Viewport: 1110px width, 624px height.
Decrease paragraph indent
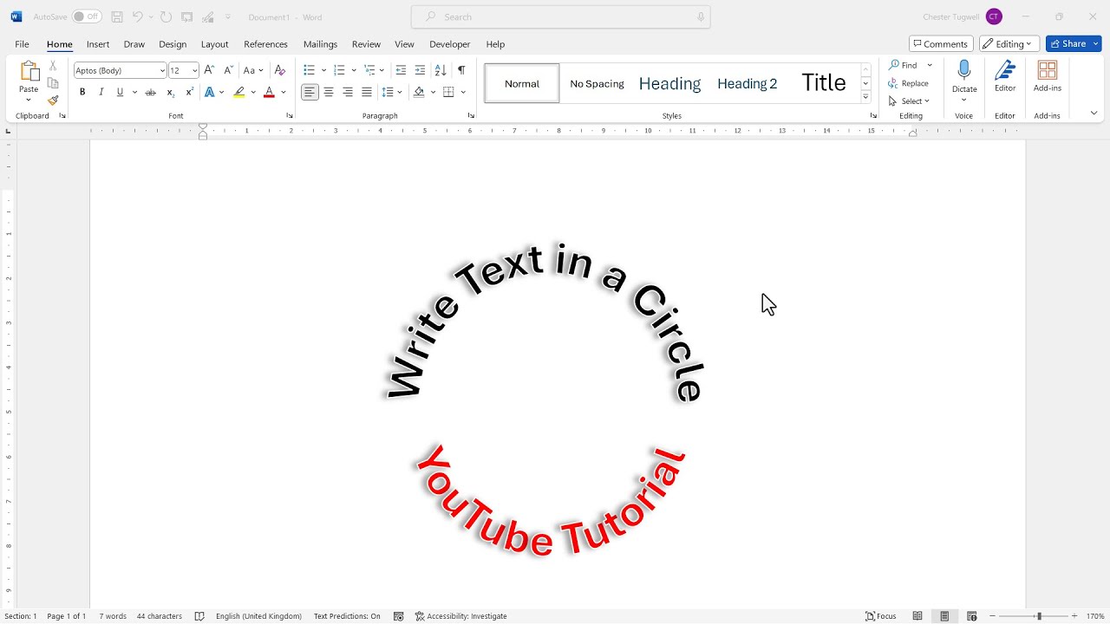401,70
